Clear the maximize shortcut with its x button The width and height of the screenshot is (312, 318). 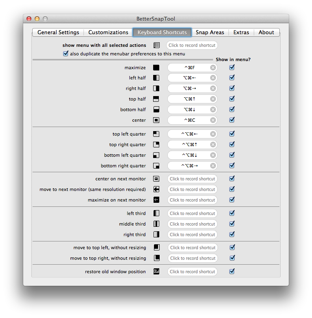pos(213,68)
